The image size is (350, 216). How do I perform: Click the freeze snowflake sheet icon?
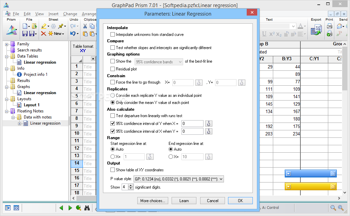[x=53, y=26]
